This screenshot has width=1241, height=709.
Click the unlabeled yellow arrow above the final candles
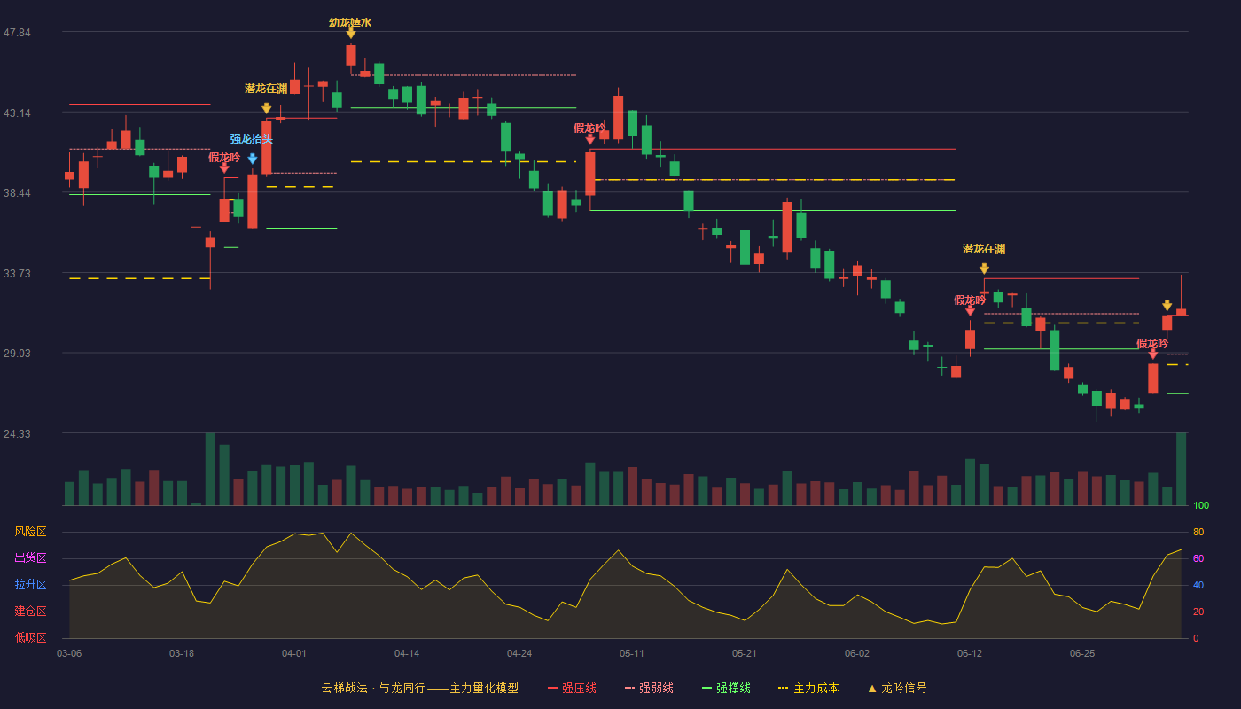click(1167, 306)
